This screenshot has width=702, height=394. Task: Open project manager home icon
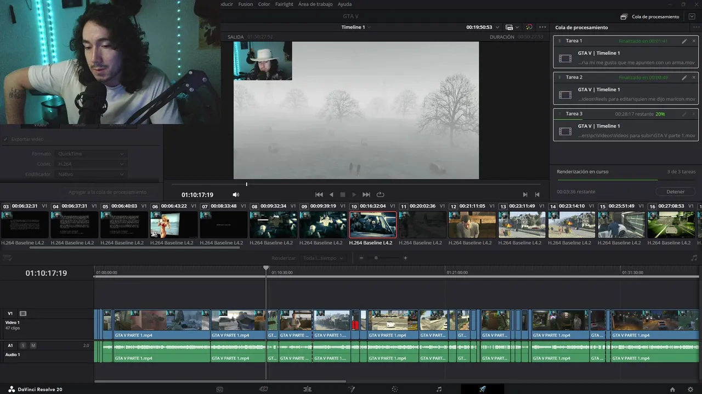tap(672, 389)
